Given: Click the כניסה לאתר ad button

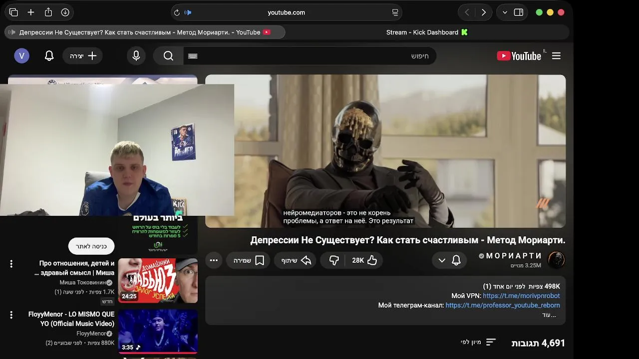Looking at the screenshot, I should [x=91, y=246].
